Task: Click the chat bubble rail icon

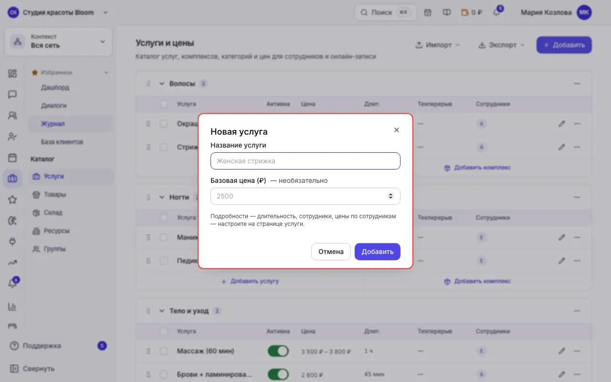Action: pyautogui.click(x=12, y=95)
